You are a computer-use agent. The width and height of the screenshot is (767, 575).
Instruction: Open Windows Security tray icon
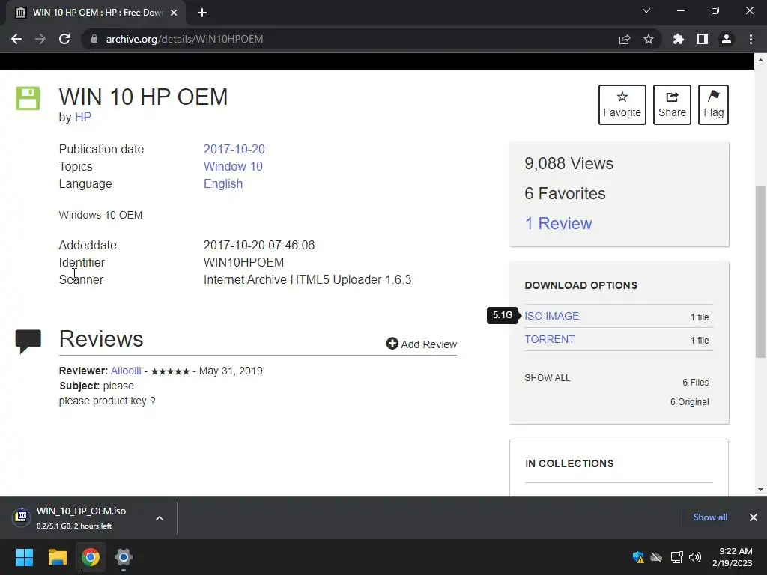[x=638, y=557]
